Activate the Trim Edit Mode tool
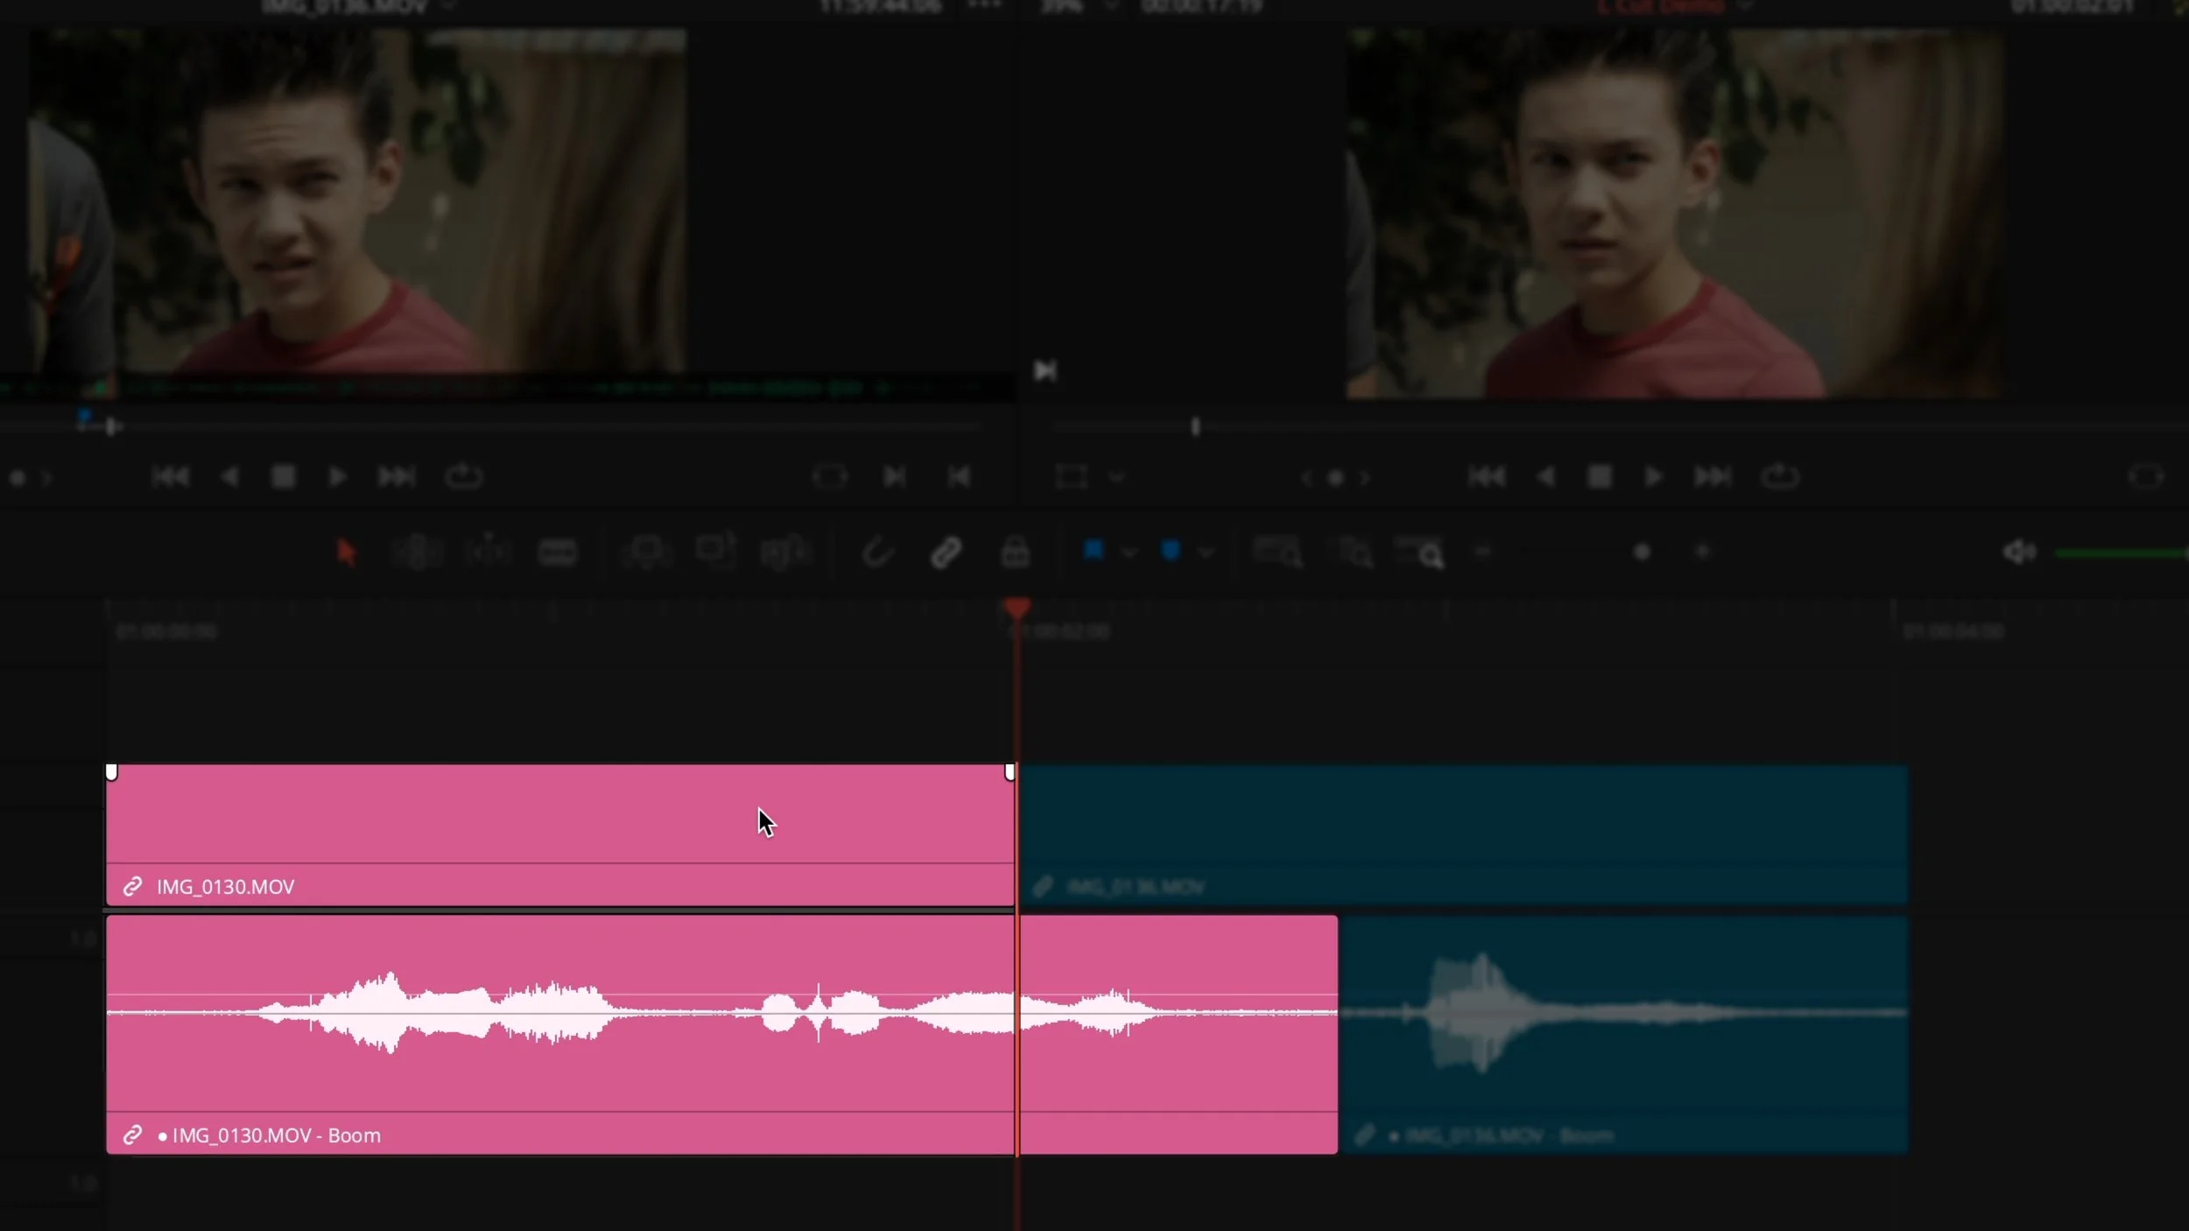 click(x=418, y=552)
